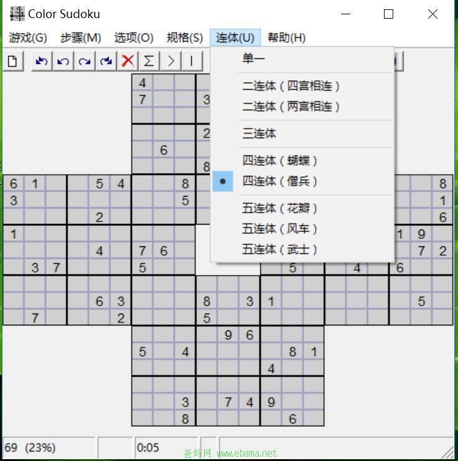This screenshot has width=458, height=461.
Task: Select the cell with 4 at the top grid's corner
Action: point(143,83)
